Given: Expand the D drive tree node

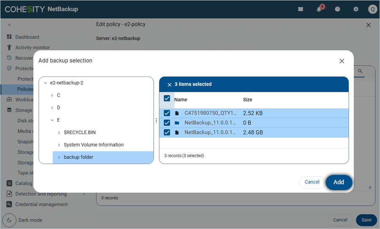Looking at the screenshot, I should tap(52, 108).
